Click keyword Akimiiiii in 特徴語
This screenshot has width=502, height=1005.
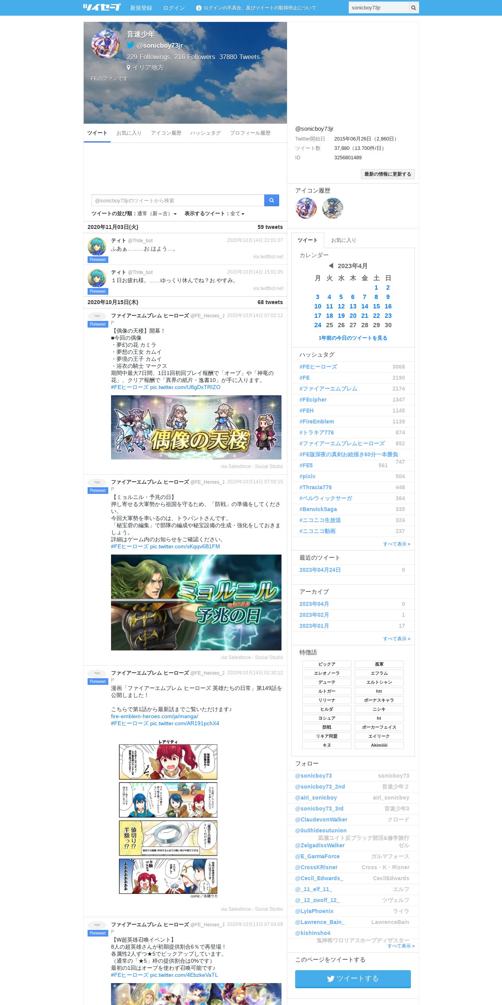pos(379,745)
